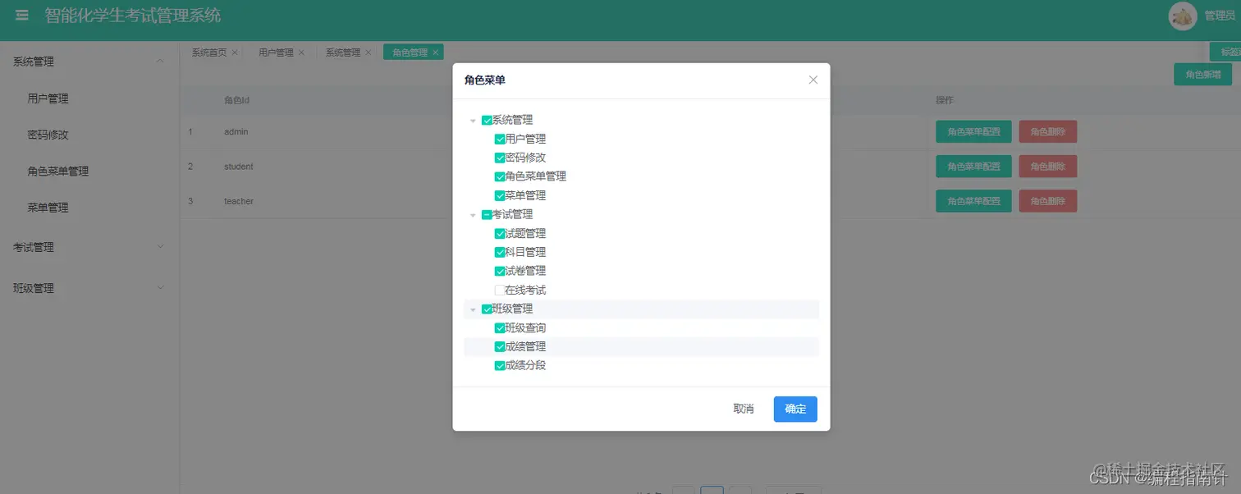Viewport: 1241px width, 494px height.
Task: Cancel the dialog with 取消 button
Action: 744,409
